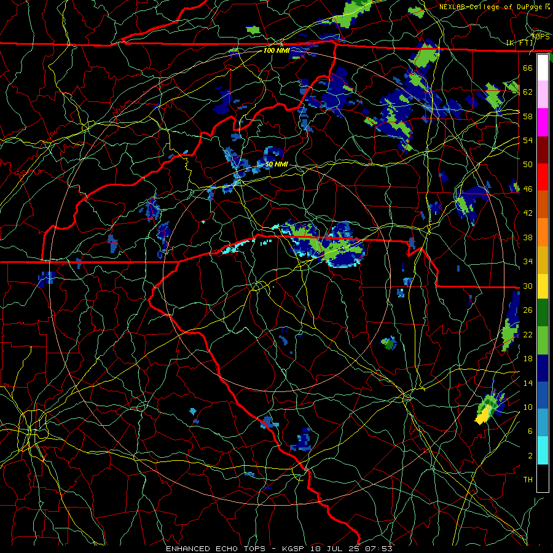The image size is (553, 553).
Task: Click the dark green legend swatch
Action: [543, 313]
